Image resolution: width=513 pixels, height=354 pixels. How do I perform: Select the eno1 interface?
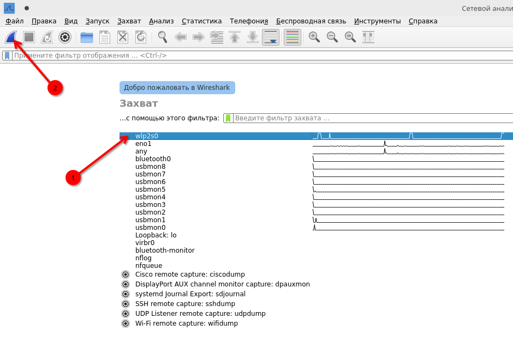coord(144,144)
